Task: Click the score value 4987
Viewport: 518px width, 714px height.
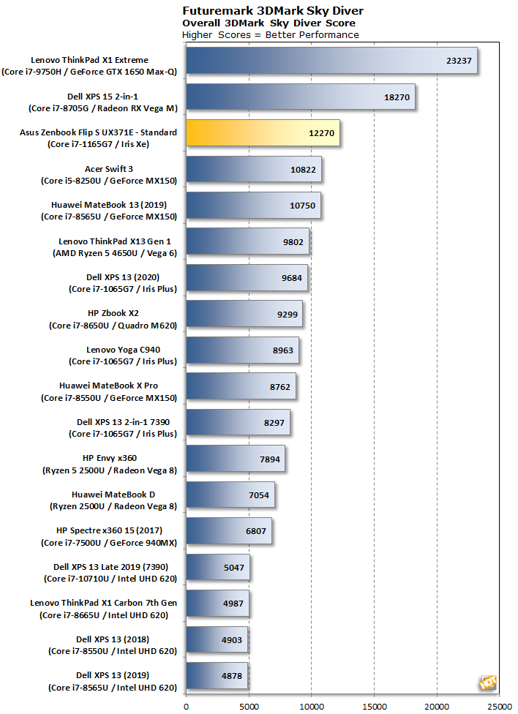Action: click(233, 604)
